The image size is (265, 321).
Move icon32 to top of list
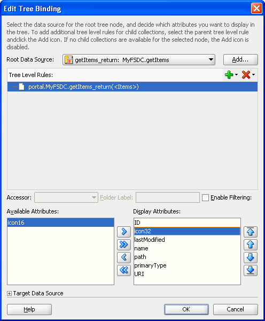[x=251, y=232]
